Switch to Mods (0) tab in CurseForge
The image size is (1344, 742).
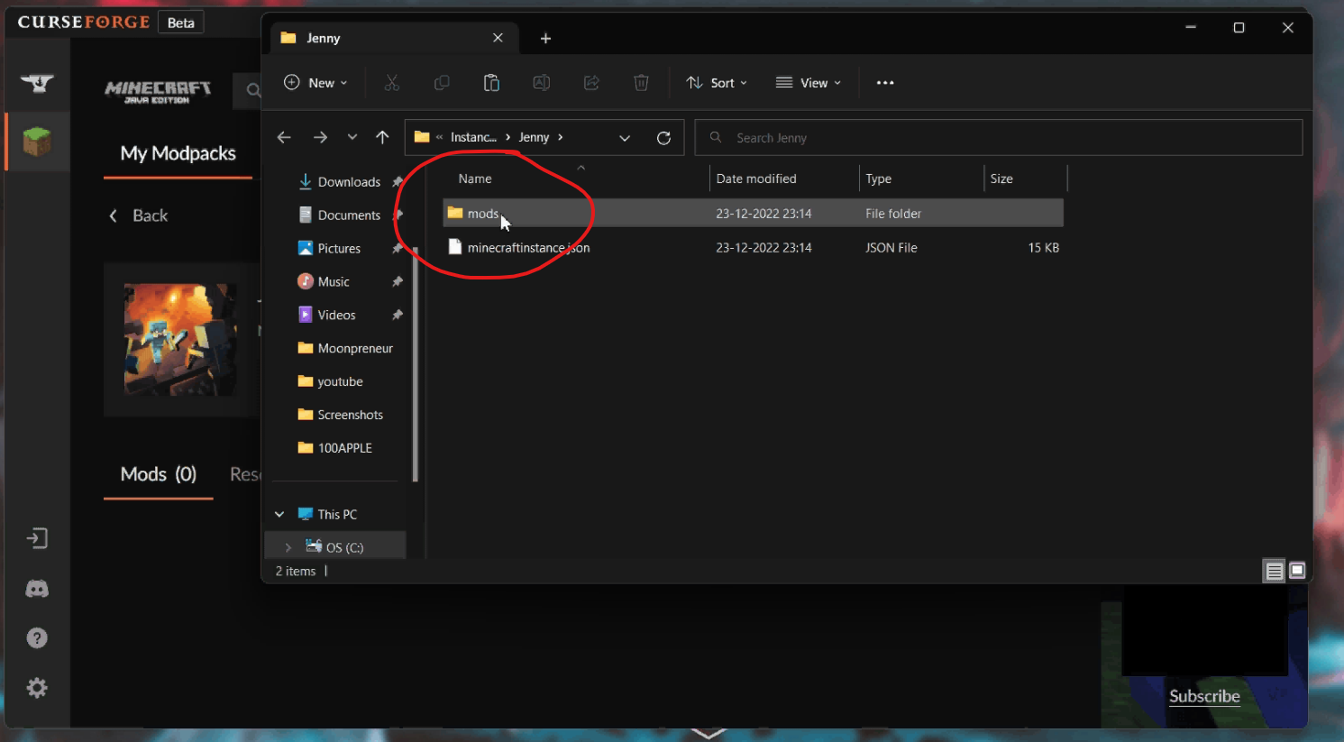click(x=159, y=474)
